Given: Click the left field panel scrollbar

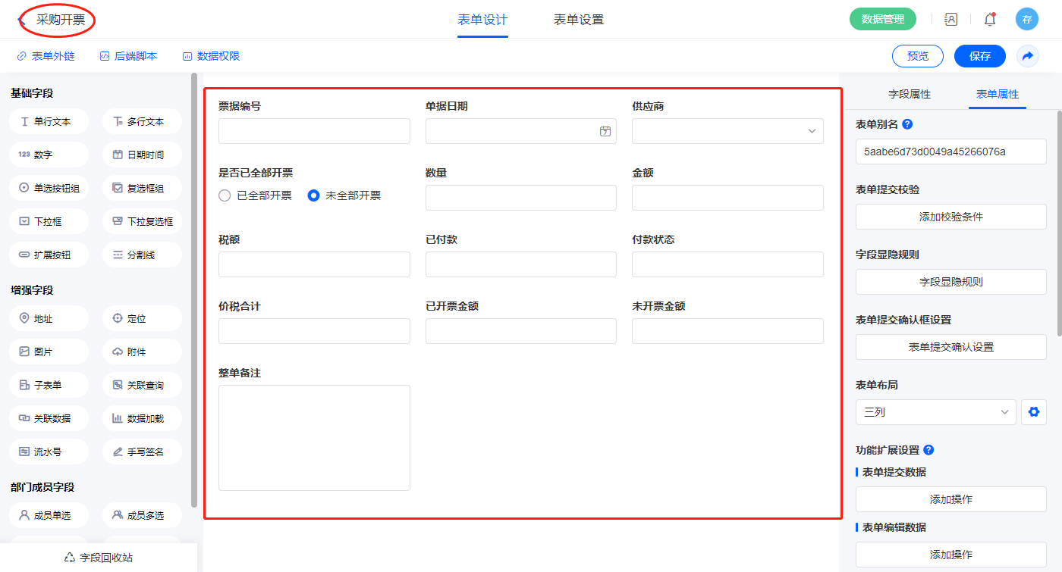Looking at the screenshot, I should 194,288.
